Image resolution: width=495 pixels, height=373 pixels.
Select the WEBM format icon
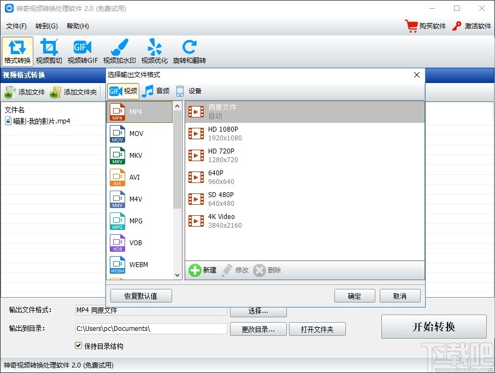(x=117, y=264)
